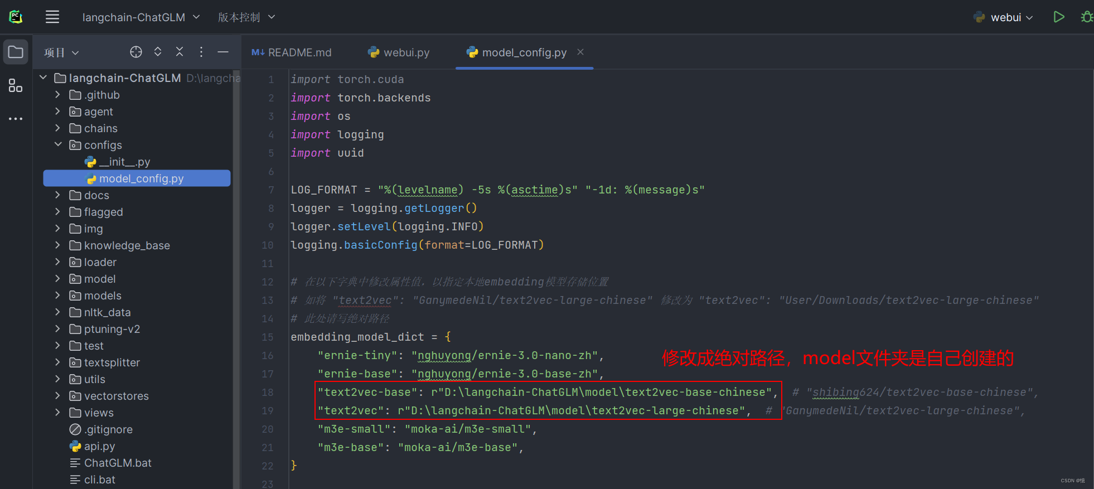The width and height of the screenshot is (1094, 489).
Task: Select the textsplitter folder
Action: click(x=104, y=362)
